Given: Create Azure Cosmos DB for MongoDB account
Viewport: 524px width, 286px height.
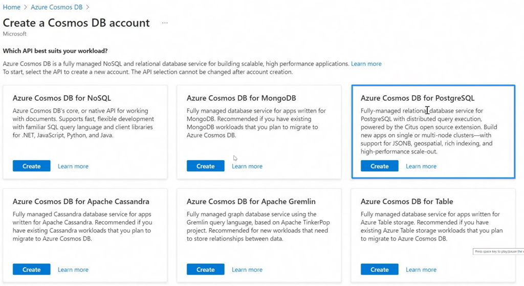Looking at the screenshot, I should [205, 166].
